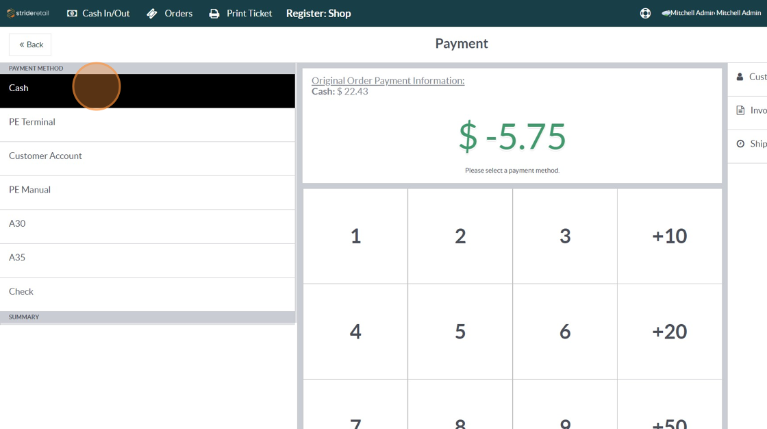Select Customer Account payment method
This screenshot has height=429, width=767.
pyautogui.click(x=147, y=159)
